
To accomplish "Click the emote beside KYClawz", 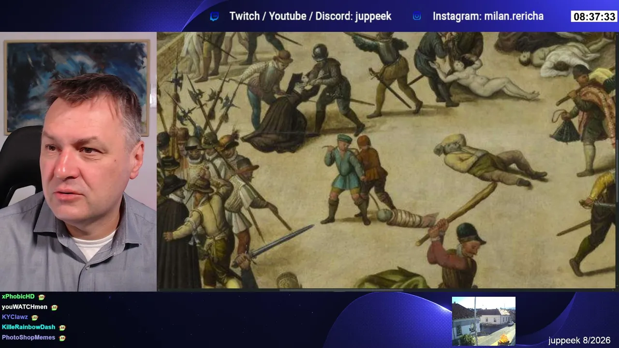I will tap(34, 318).
